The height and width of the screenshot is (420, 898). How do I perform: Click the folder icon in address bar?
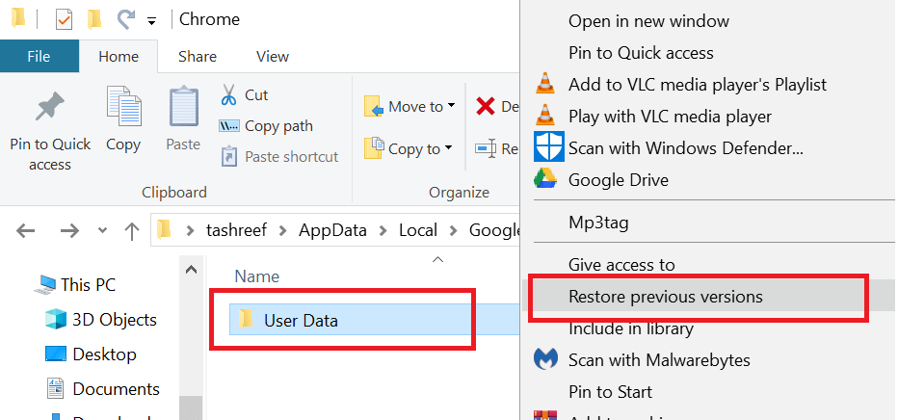point(165,230)
